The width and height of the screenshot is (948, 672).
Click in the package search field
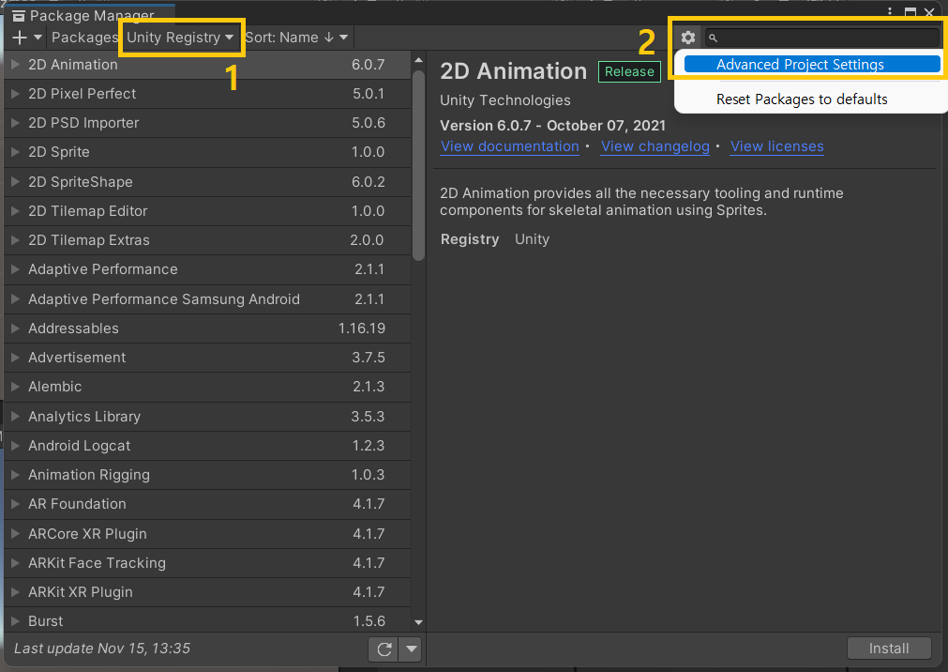[822, 38]
